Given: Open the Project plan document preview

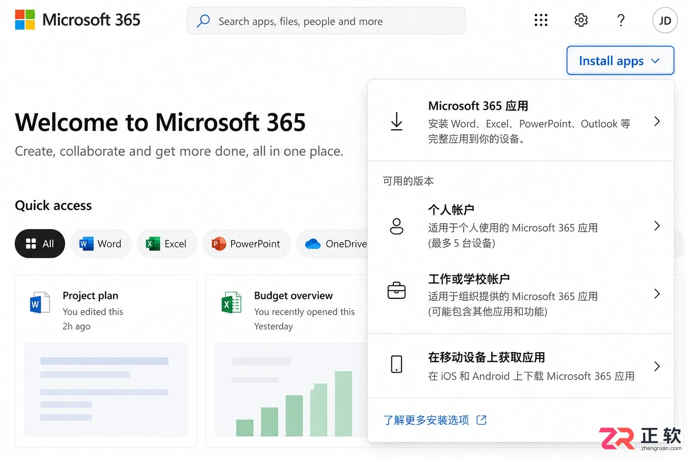Looking at the screenshot, I should (x=106, y=389).
